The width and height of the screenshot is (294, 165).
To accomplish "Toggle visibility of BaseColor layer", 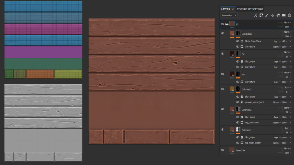I will pos(223,150).
